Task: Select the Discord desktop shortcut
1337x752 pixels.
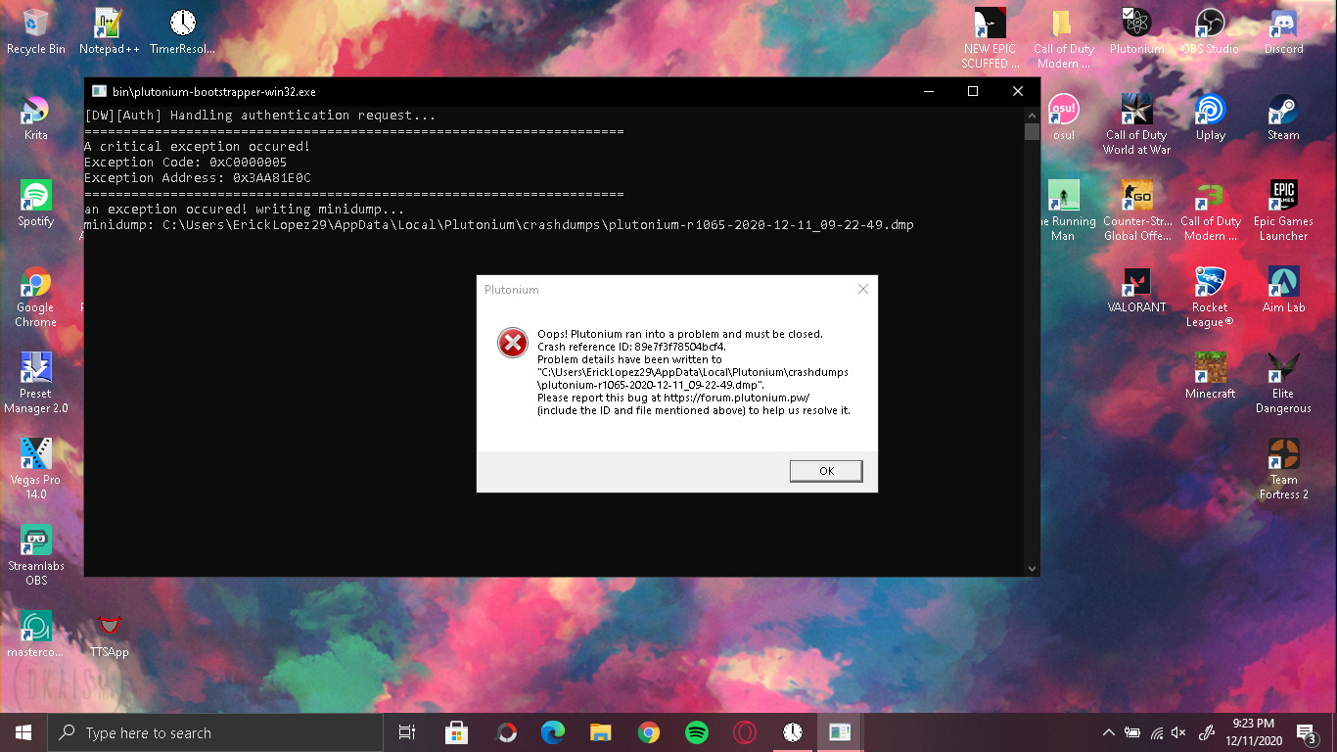Action: click(x=1284, y=32)
